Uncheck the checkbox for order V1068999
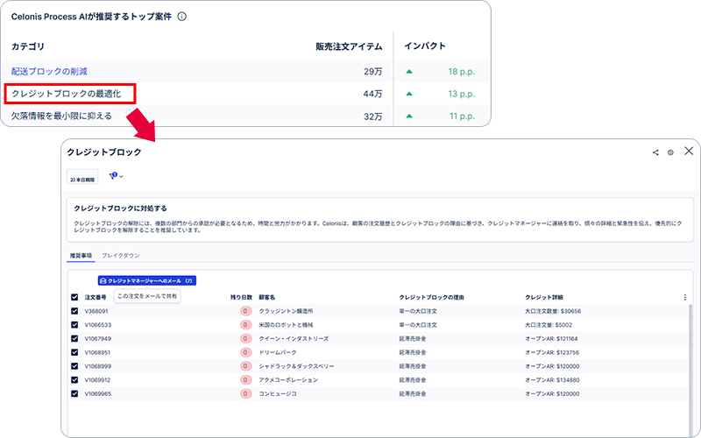Image resolution: width=701 pixels, height=438 pixels. coord(74,366)
